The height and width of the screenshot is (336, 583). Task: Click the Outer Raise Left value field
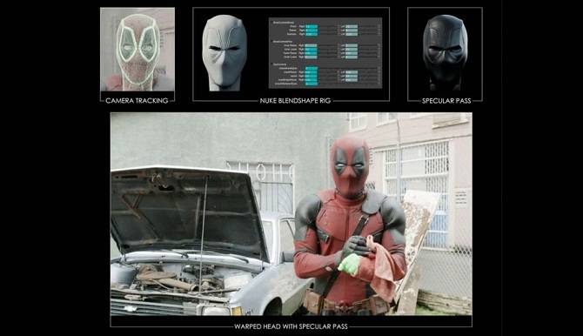[352, 53]
